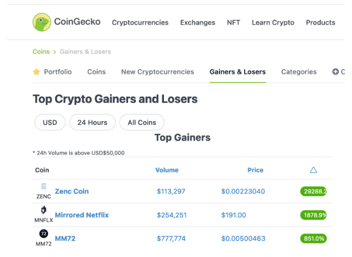Click the Portfolio star icon
This screenshot has height=257, width=352.
tap(36, 72)
